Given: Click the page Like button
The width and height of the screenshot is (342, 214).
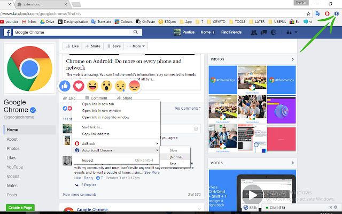Looking at the screenshot, I should [73, 46].
